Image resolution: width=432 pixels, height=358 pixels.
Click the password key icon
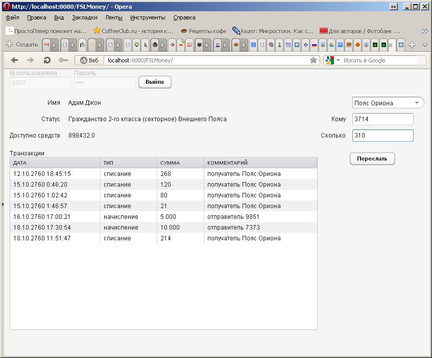click(63, 60)
